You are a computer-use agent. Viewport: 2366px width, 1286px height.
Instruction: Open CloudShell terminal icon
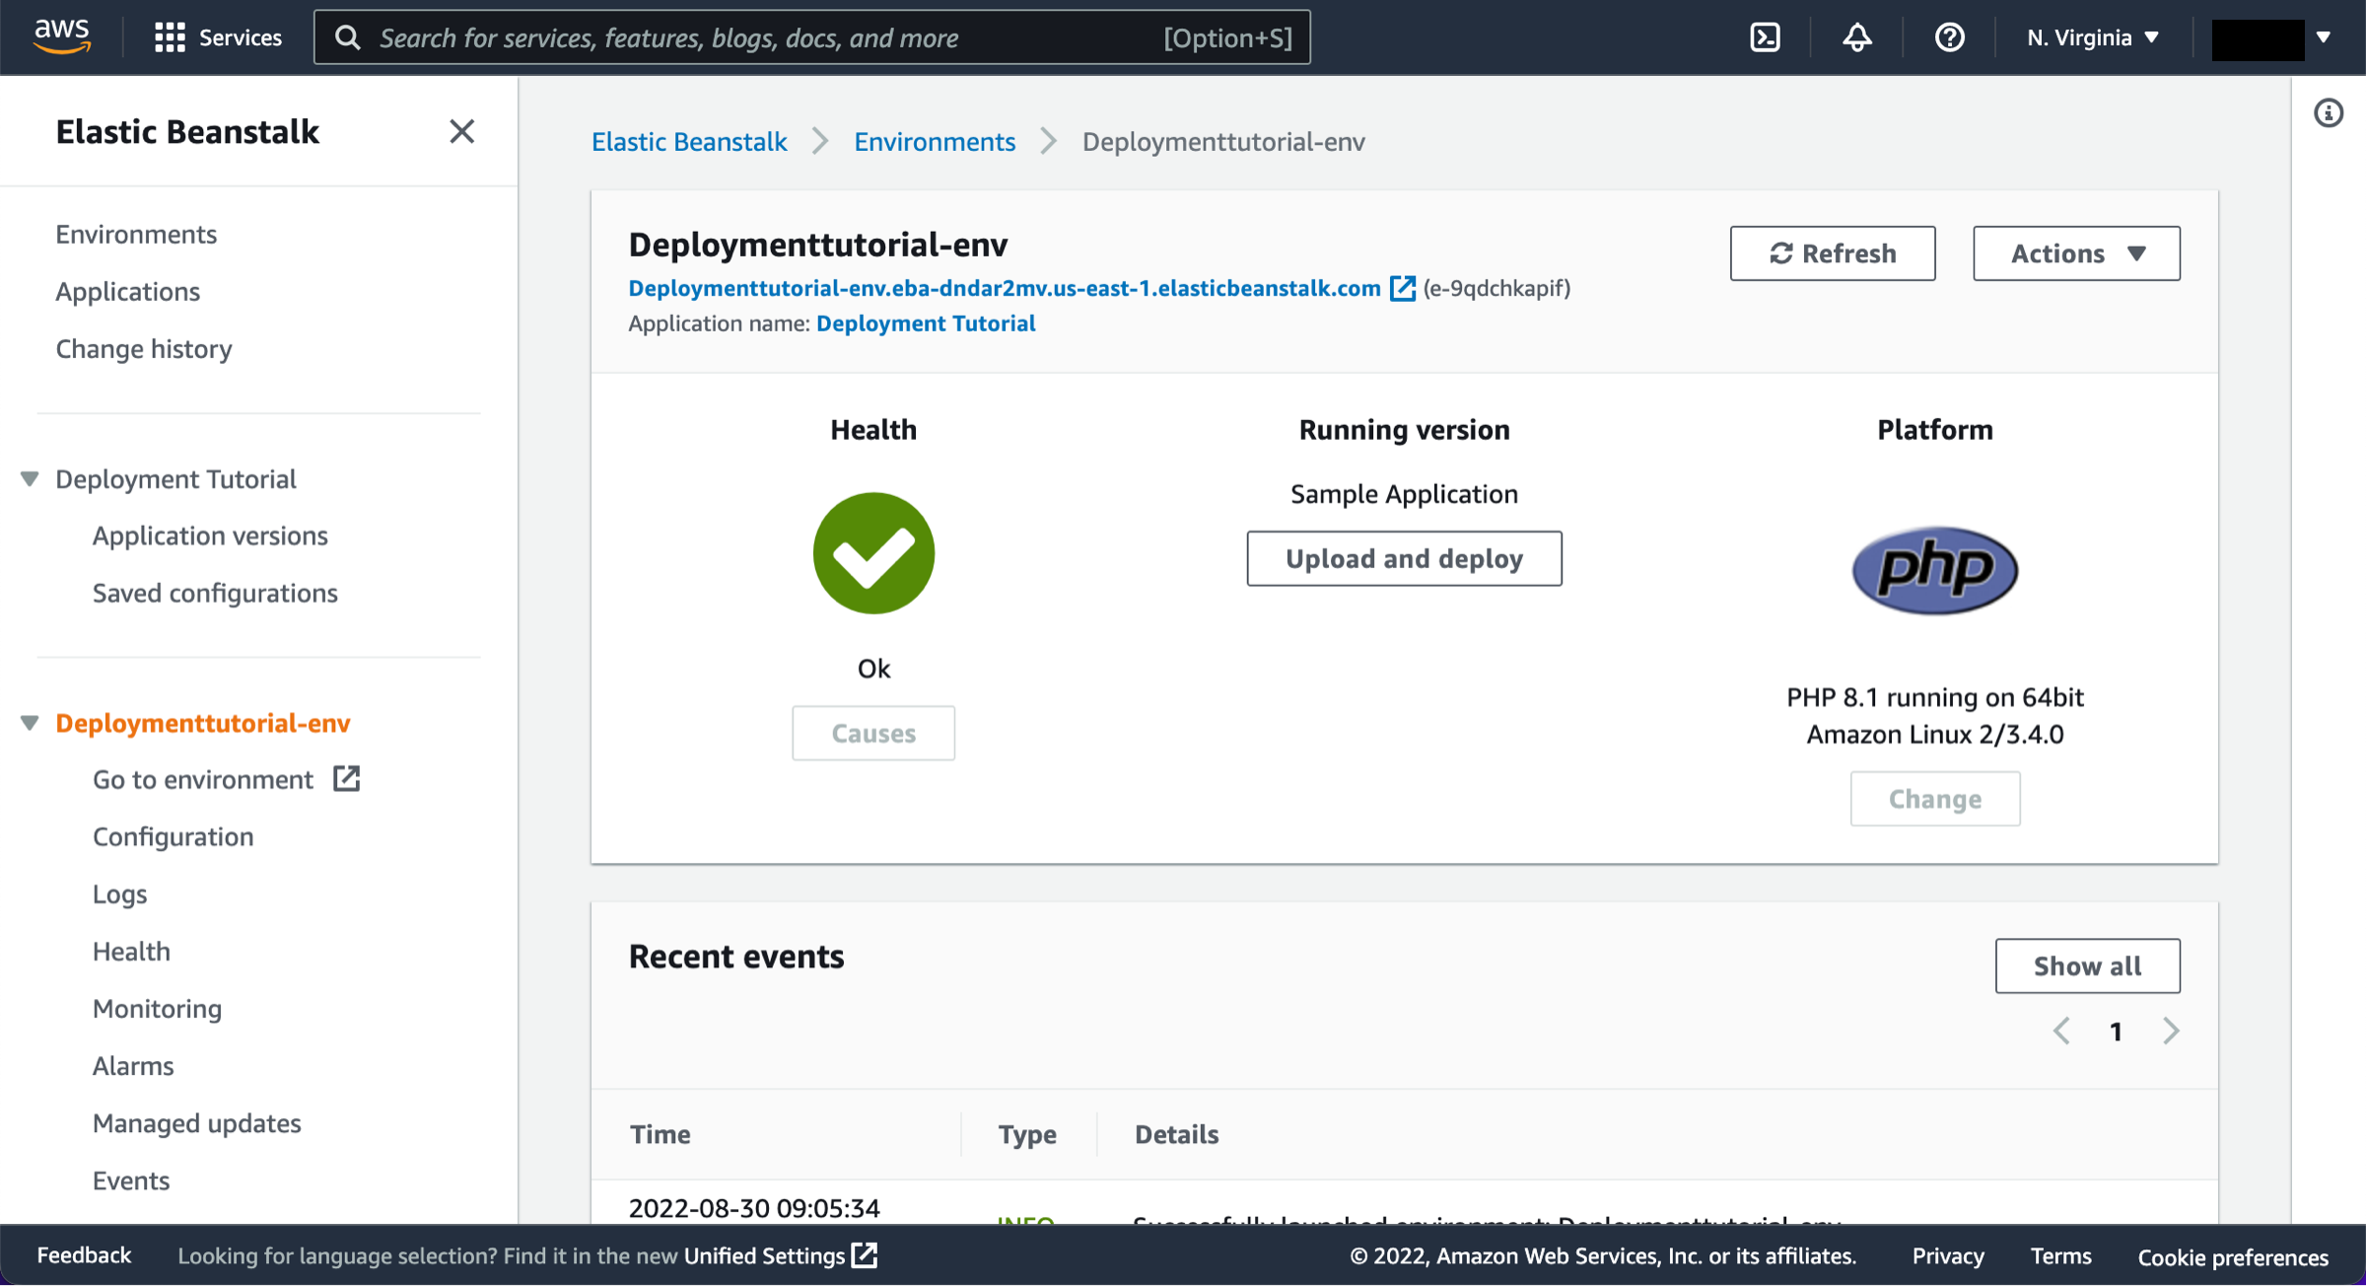(1765, 37)
